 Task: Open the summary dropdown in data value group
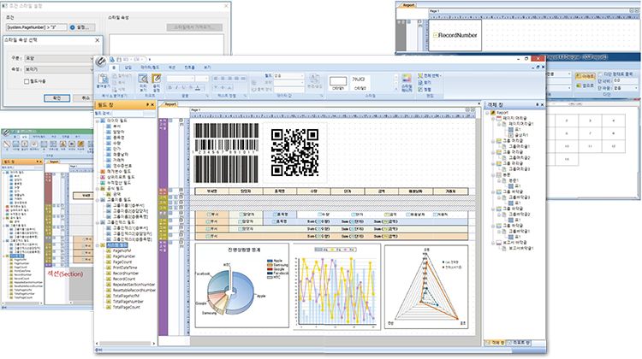(289, 82)
